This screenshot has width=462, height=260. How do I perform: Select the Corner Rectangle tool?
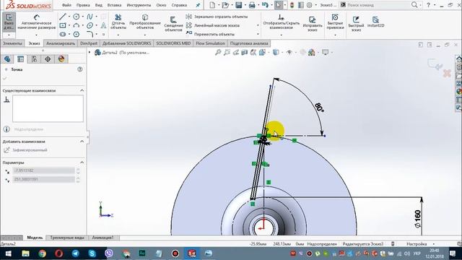[x=63, y=26]
